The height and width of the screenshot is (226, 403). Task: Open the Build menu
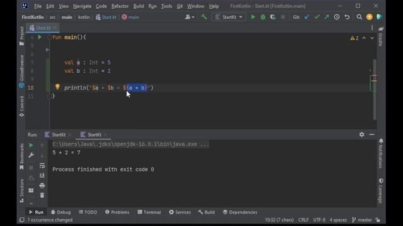[x=139, y=6]
